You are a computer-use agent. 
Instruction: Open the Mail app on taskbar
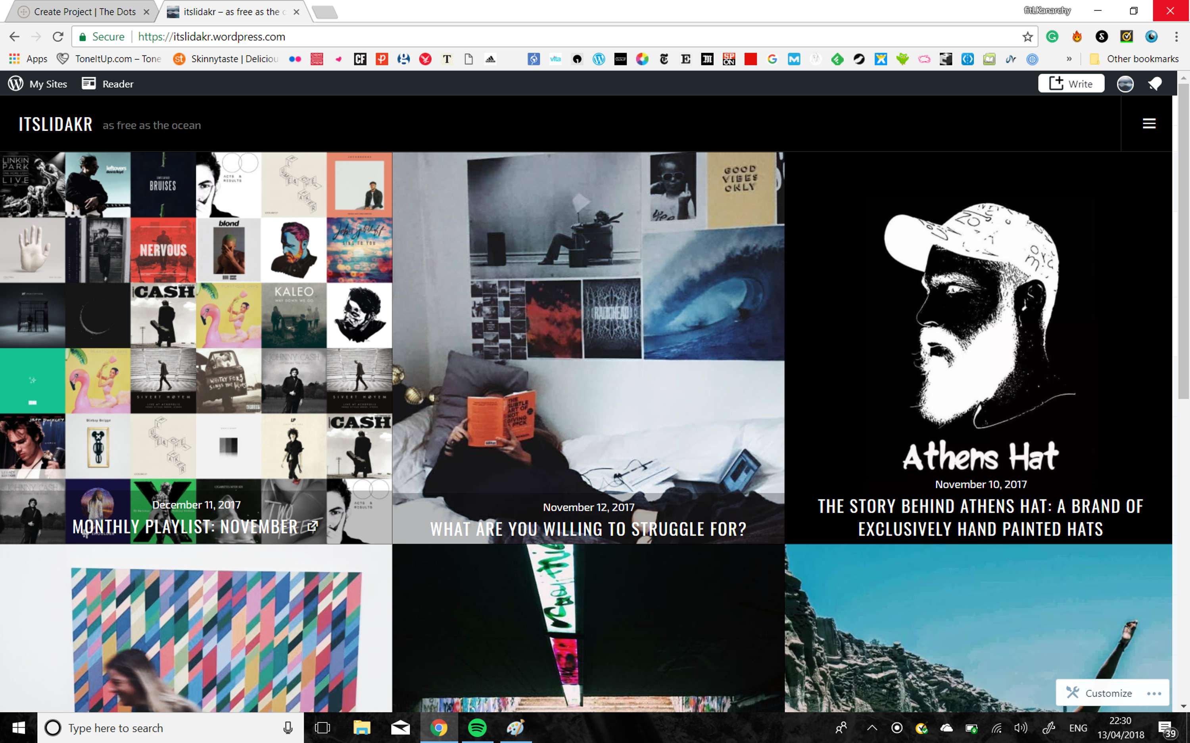400,728
